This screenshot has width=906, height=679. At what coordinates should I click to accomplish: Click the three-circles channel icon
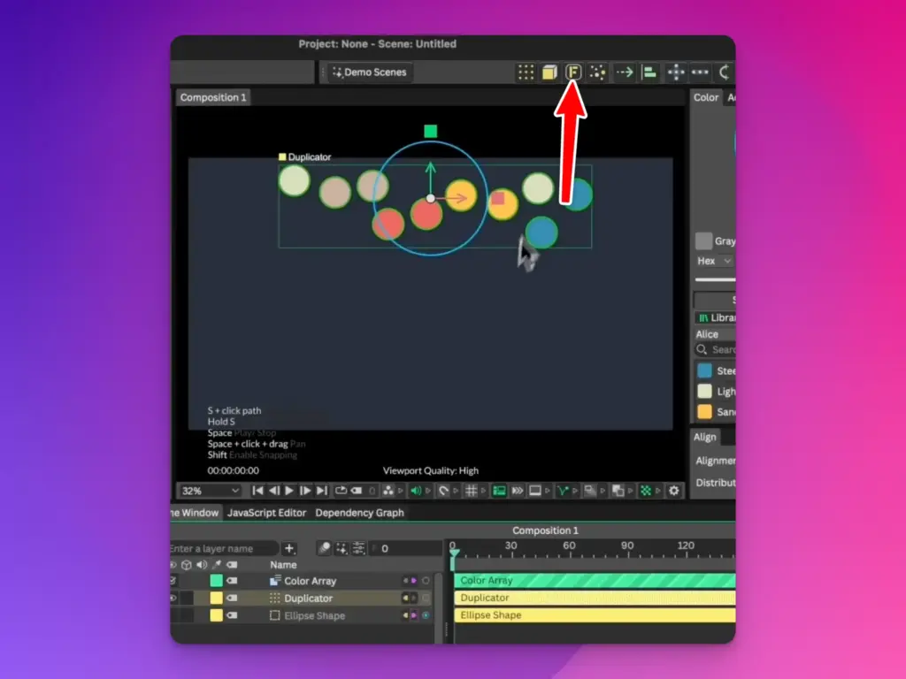pos(388,491)
